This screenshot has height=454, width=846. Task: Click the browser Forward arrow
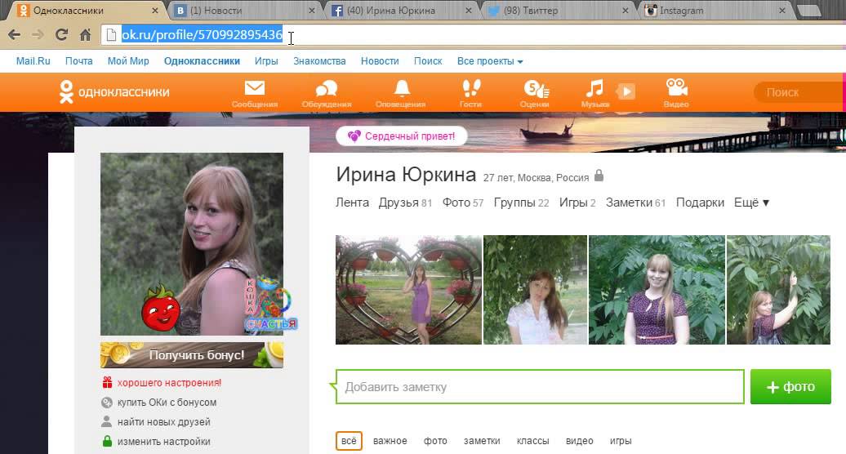coord(38,35)
